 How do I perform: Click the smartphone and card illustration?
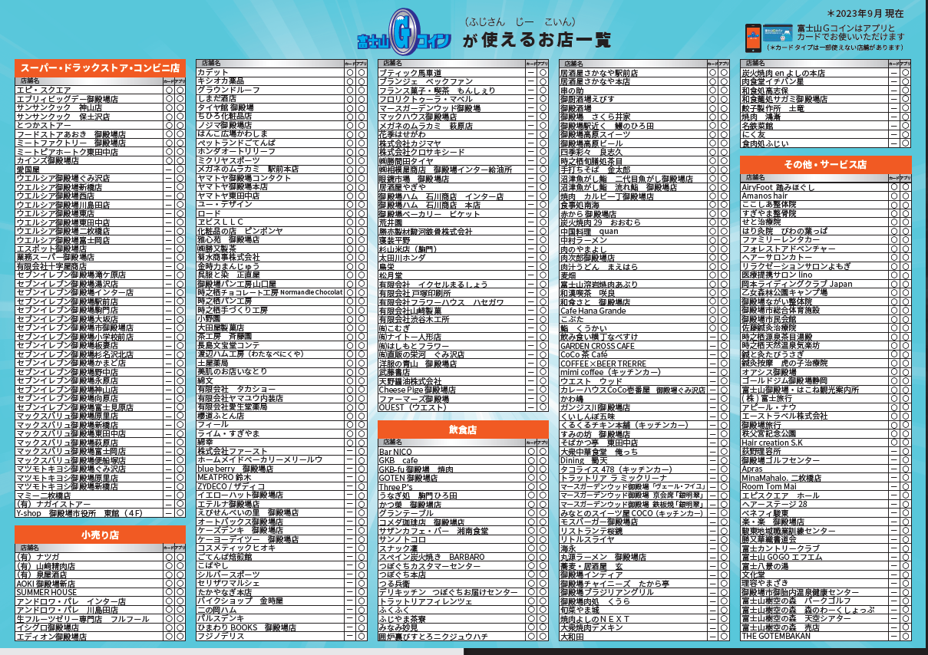pyautogui.click(x=770, y=36)
